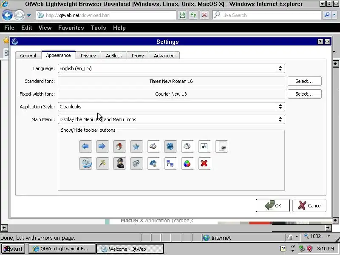Toggle the eraser-like toolbar button icon

point(153,146)
